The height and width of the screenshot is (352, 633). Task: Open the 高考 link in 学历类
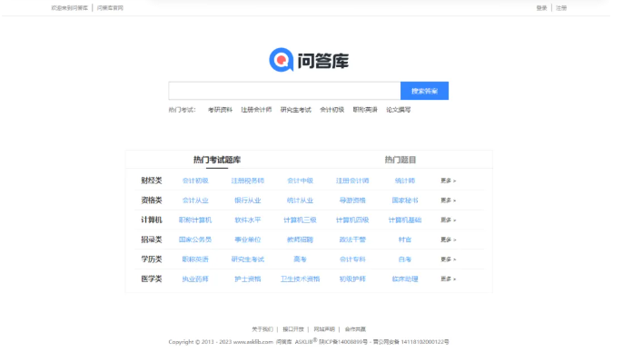tap(300, 259)
